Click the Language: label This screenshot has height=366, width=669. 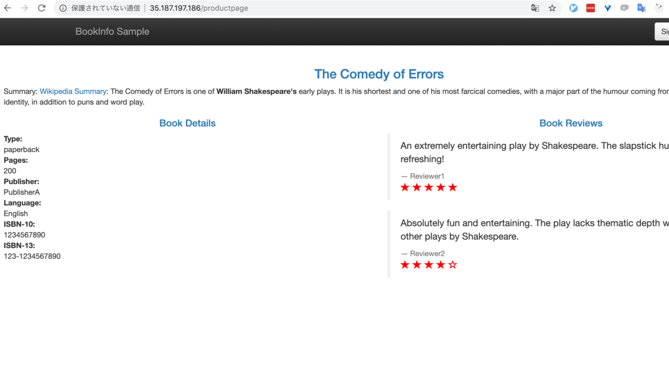coord(22,203)
